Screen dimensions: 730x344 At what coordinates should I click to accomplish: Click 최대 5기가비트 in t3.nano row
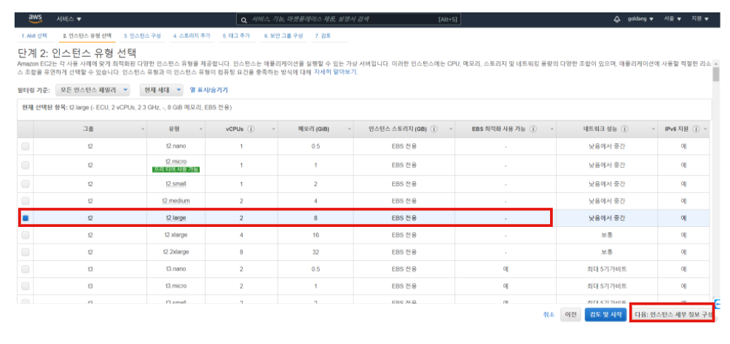pyautogui.click(x=607, y=268)
